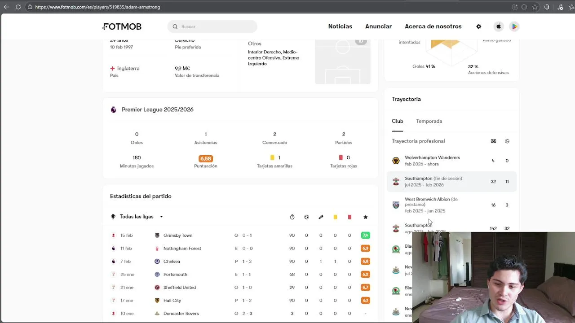Open West Bromwich Albion career entry
The image size is (575, 323).
point(452,205)
